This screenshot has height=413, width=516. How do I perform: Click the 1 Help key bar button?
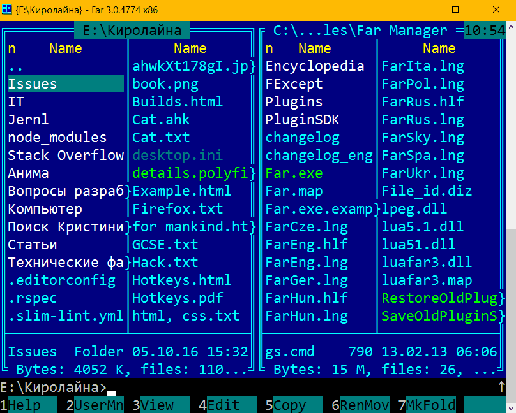[x=29, y=405]
